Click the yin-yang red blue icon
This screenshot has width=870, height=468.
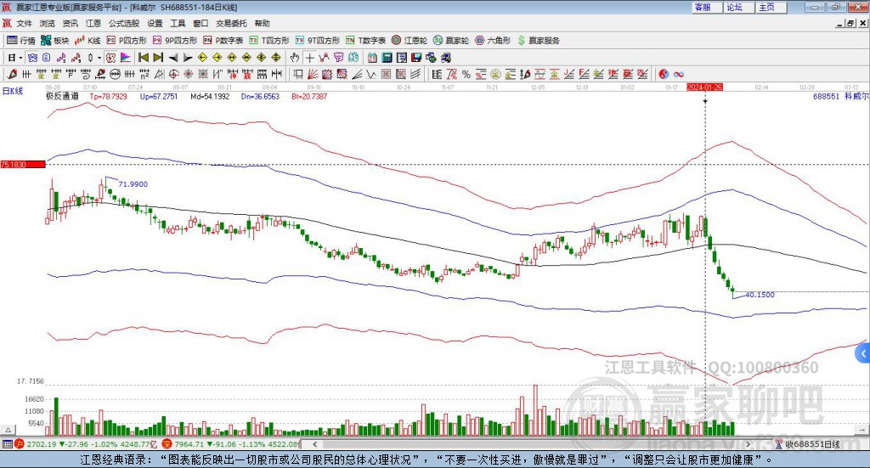pos(664,74)
